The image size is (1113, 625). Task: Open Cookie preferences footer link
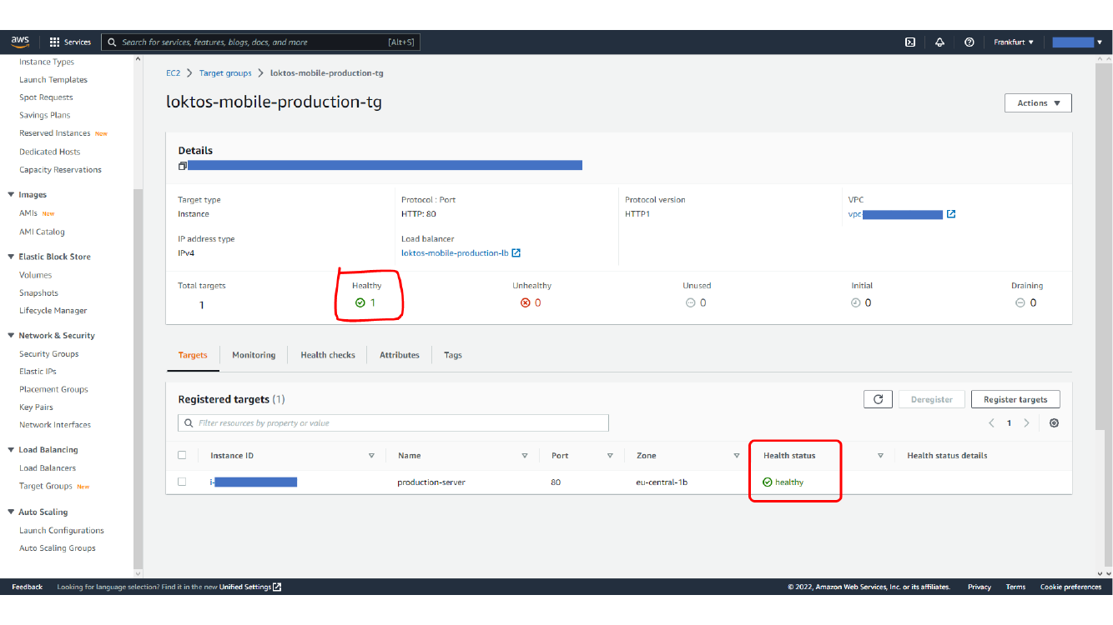pyautogui.click(x=1070, y=587)
